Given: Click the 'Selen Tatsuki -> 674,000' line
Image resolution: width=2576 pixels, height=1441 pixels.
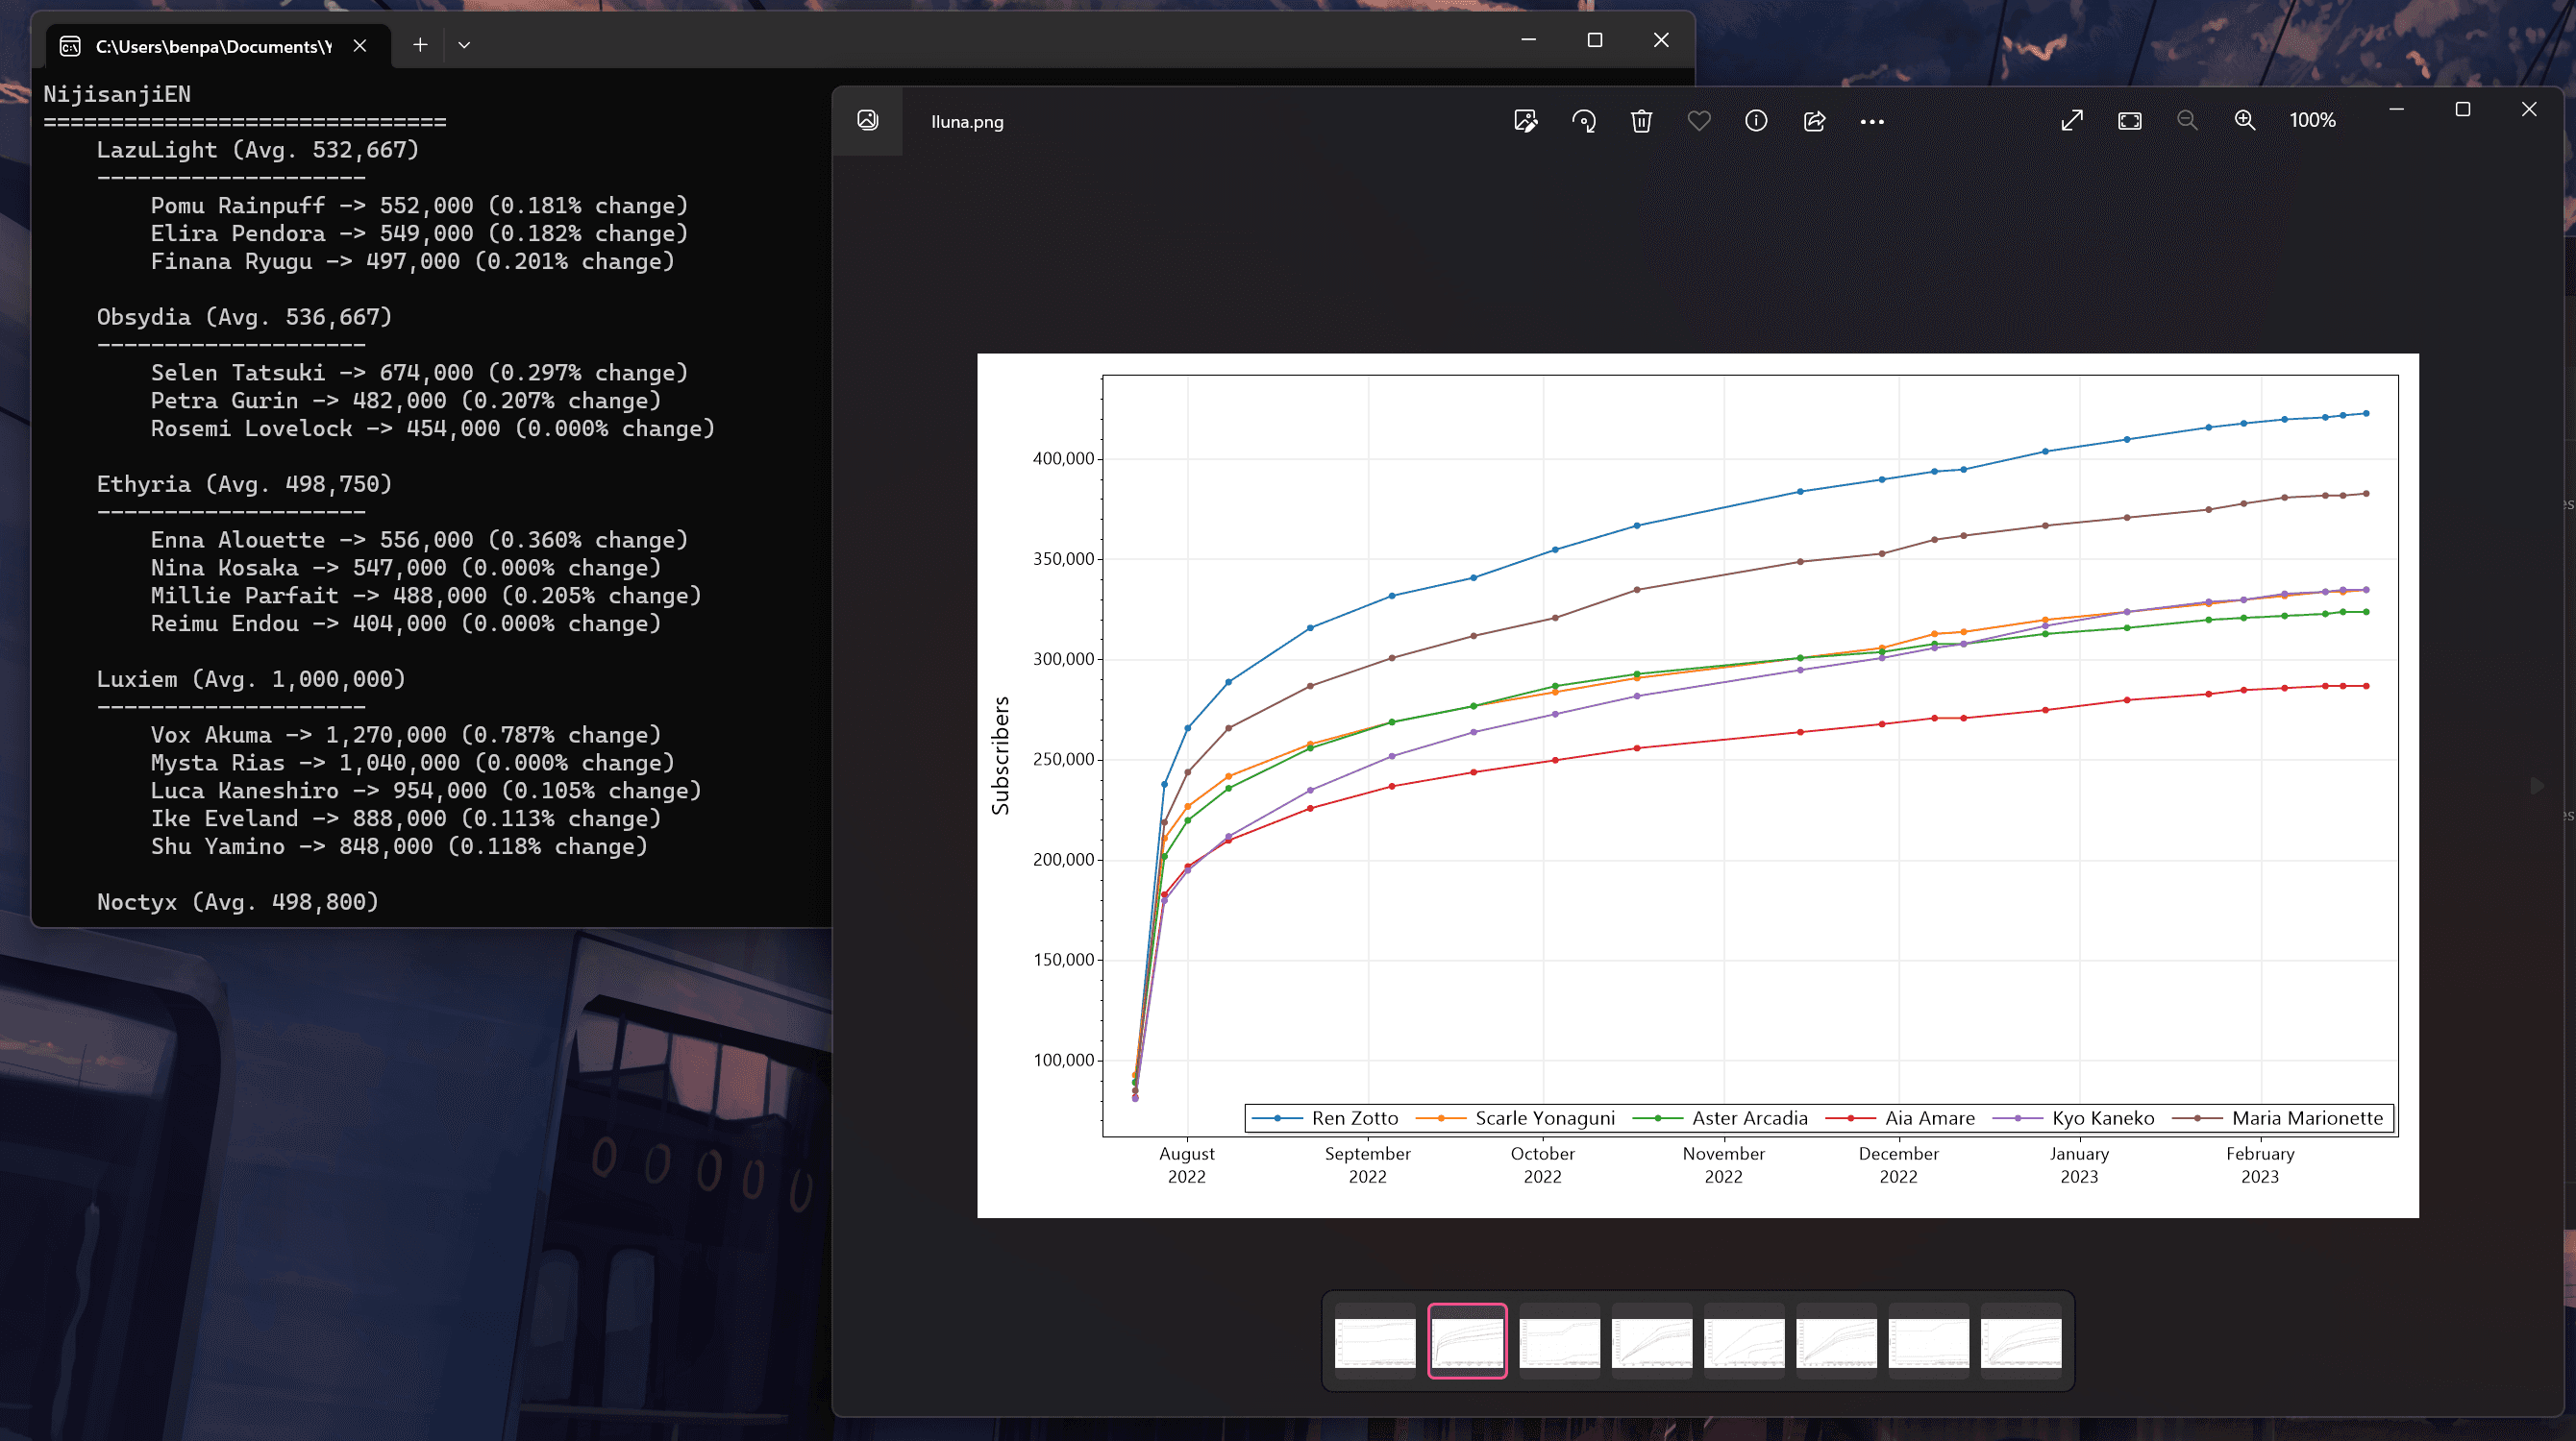Looking at the screenshot, I should tap(419, 373).
